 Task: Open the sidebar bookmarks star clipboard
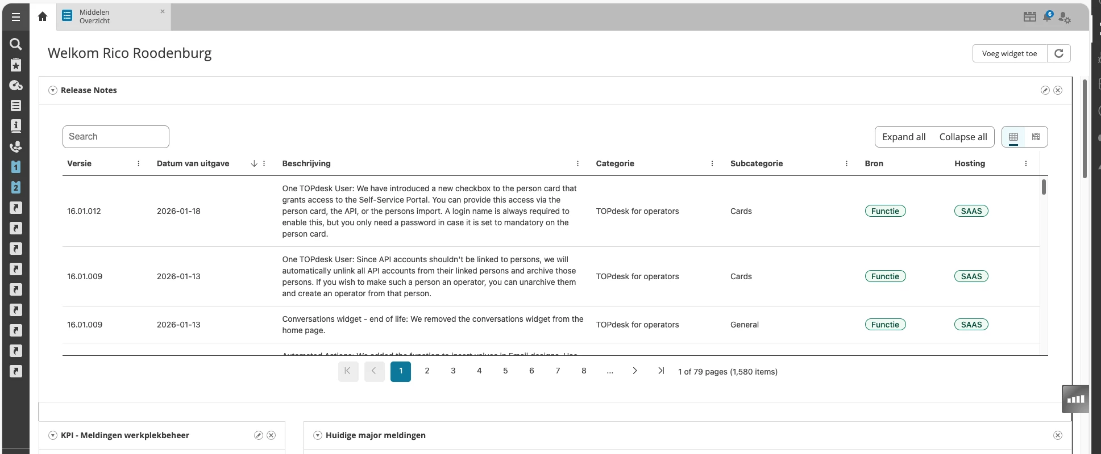tap(16, 65)
